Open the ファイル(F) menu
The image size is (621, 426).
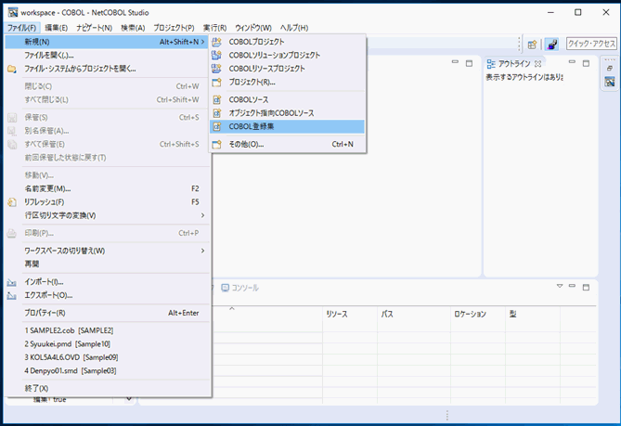(22, 28)
